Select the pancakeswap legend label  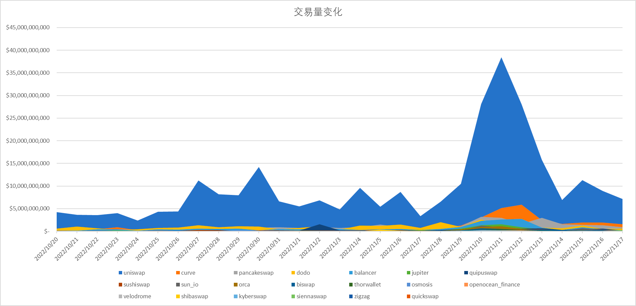[x=256, y=273]
